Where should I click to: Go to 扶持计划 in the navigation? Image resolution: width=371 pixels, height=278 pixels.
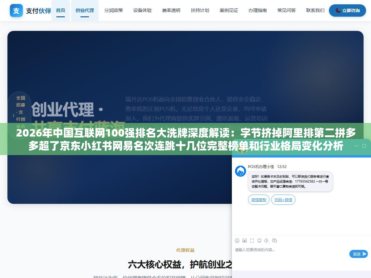point(200,11)
